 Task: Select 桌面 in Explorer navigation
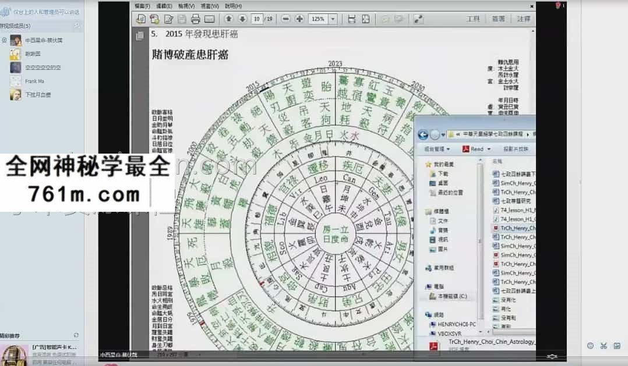pos(439,183)
